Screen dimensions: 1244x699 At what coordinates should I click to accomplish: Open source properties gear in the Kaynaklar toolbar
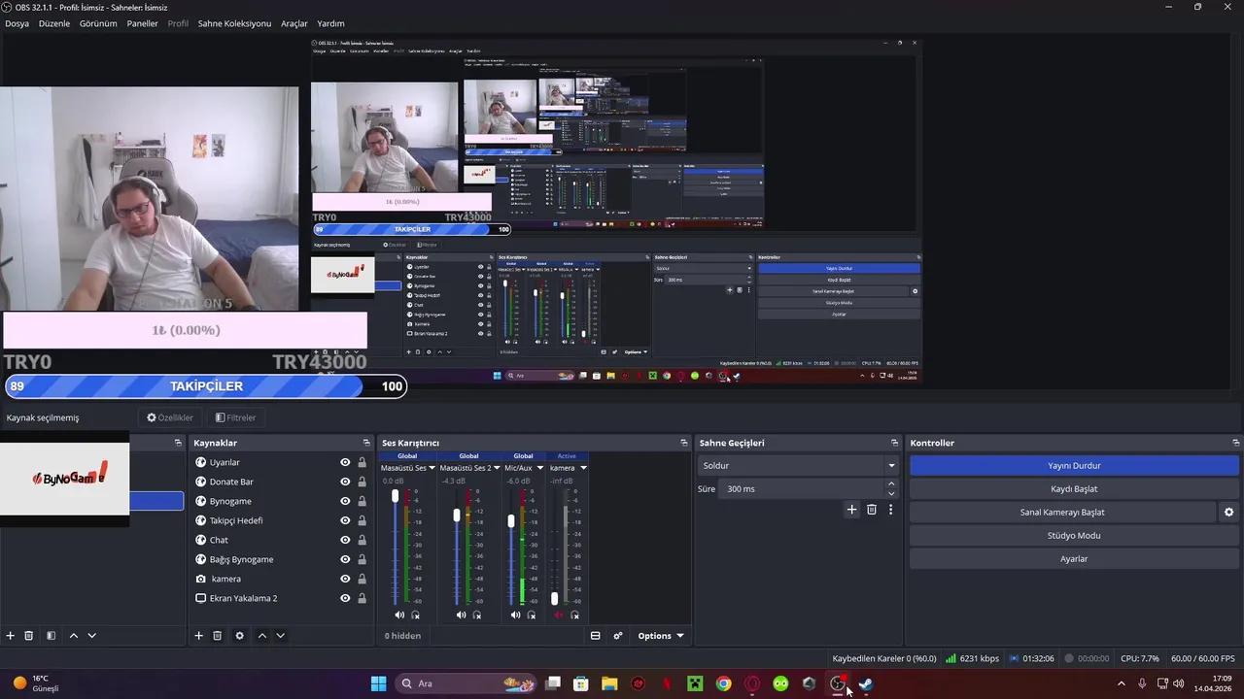tap(240, 636)
